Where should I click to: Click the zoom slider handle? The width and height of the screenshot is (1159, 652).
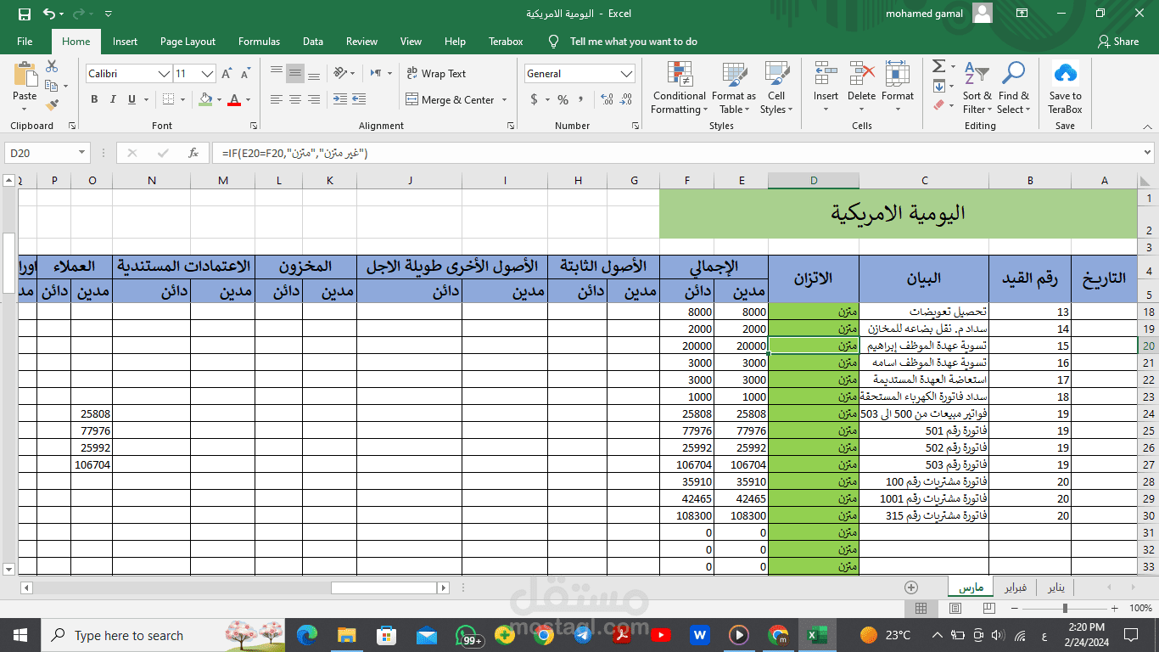[x=1065, y=609]
